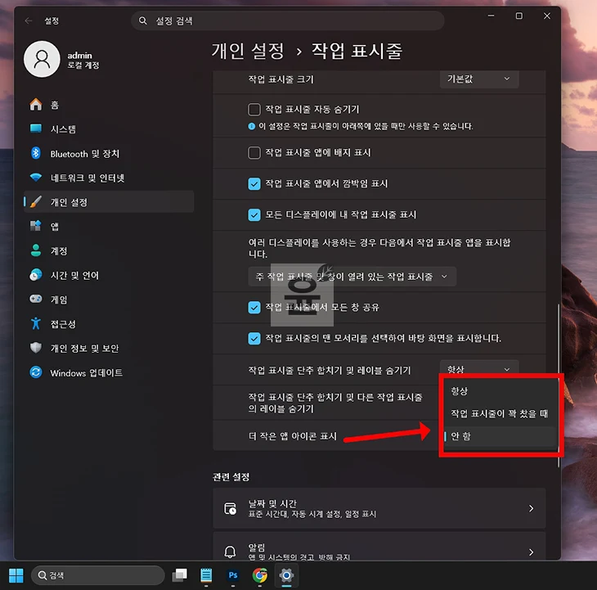The height and width of the screenshot is (590, 597).
Task: Click the 더 작은 앱 아이콘 표시 label
Action: click(x=293, y=436)
